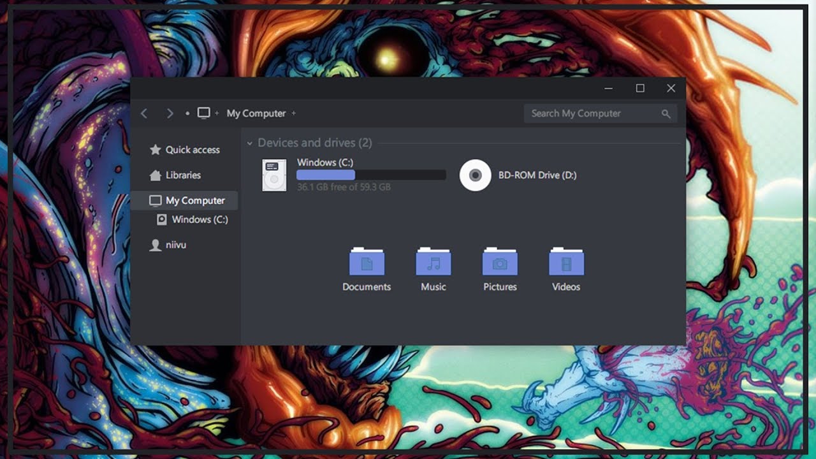Click the search magnifier icon

(x=666, y=113)
